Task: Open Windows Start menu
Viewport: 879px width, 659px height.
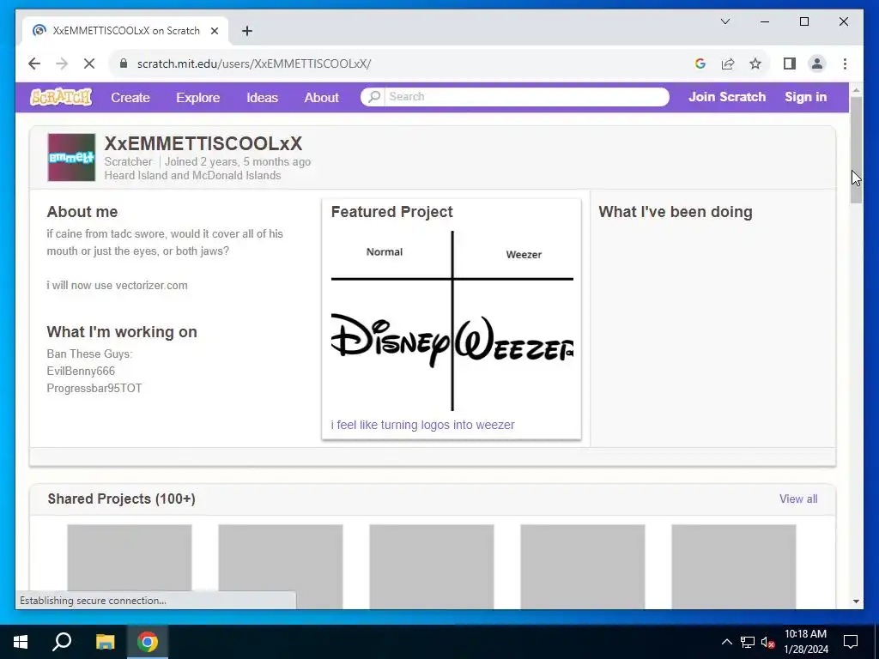Action: (x=21, y=642)
